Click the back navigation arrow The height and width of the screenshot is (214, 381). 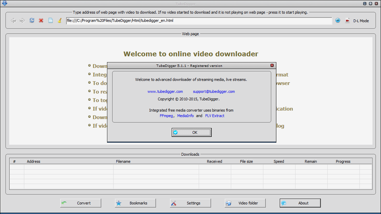click(14, 20)
